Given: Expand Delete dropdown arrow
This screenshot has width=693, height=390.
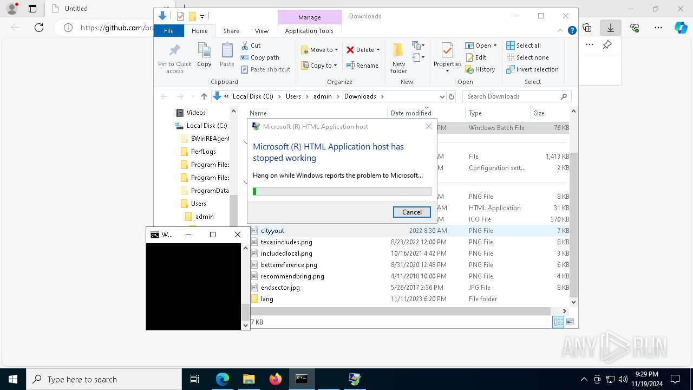Looking at the screenshot, I should [x=378, y=50].
